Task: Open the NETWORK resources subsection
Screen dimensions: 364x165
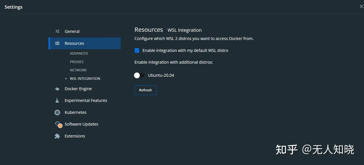Action: [x=78, y=70]
